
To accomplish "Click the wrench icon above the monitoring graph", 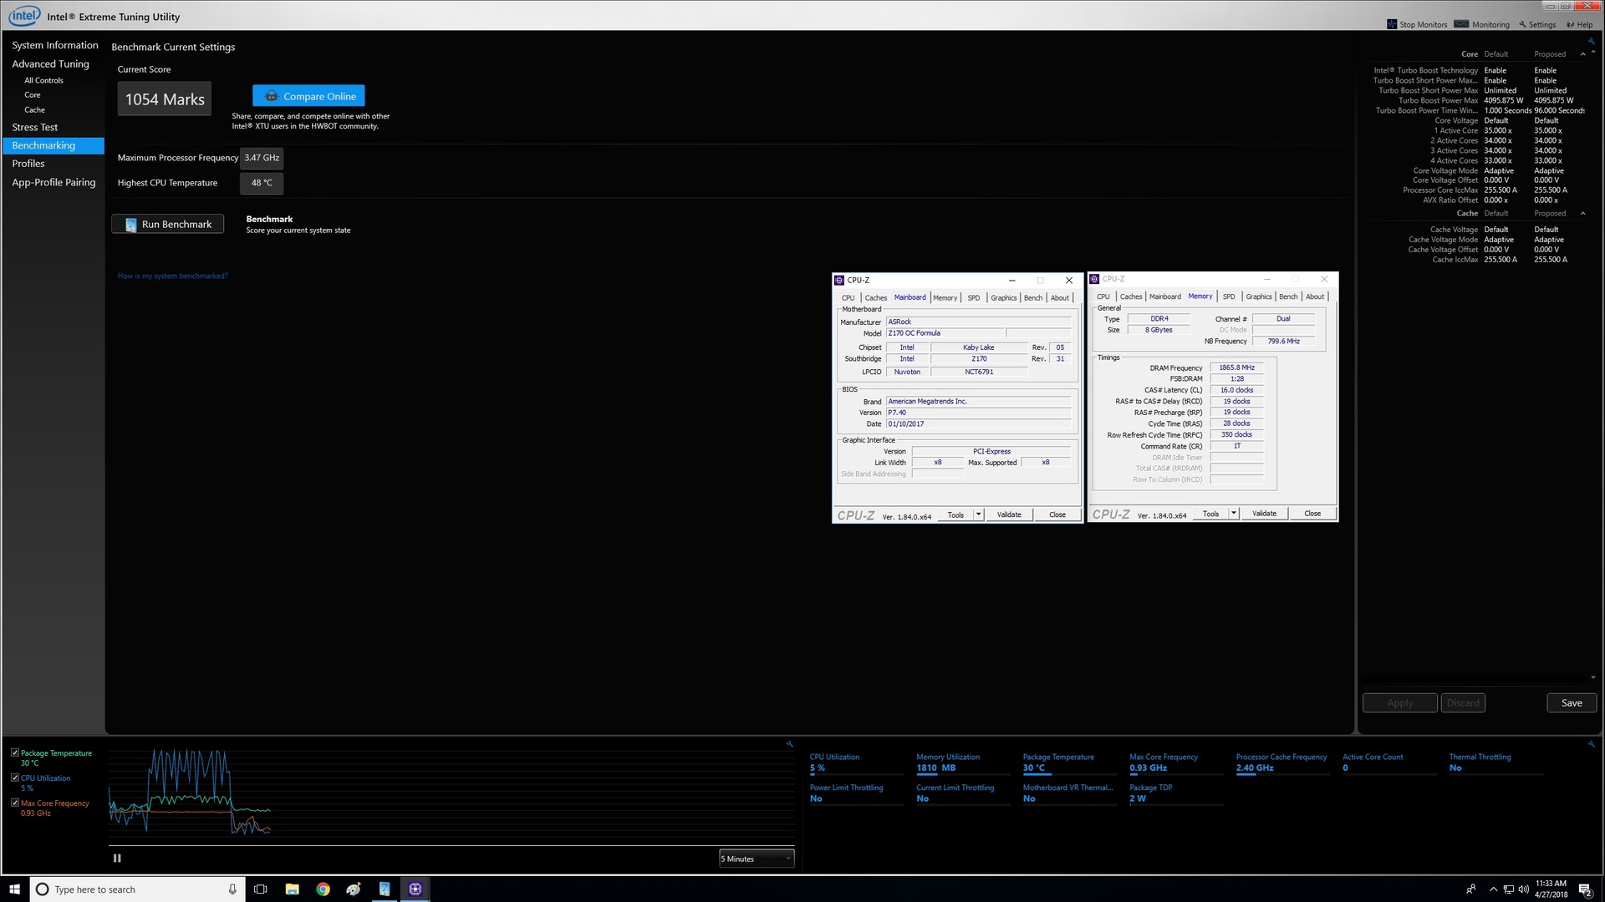I will tap(789, 743).
